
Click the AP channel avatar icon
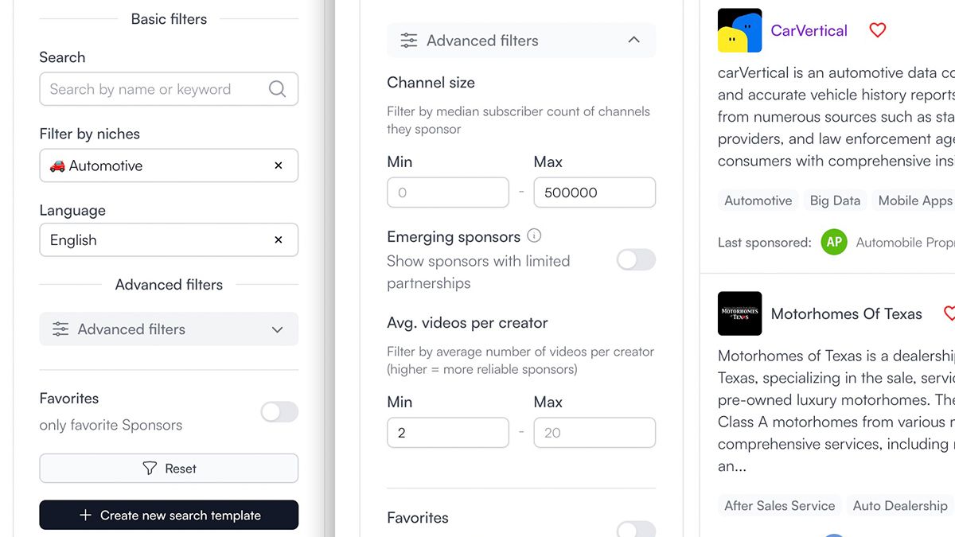[833, 242]
